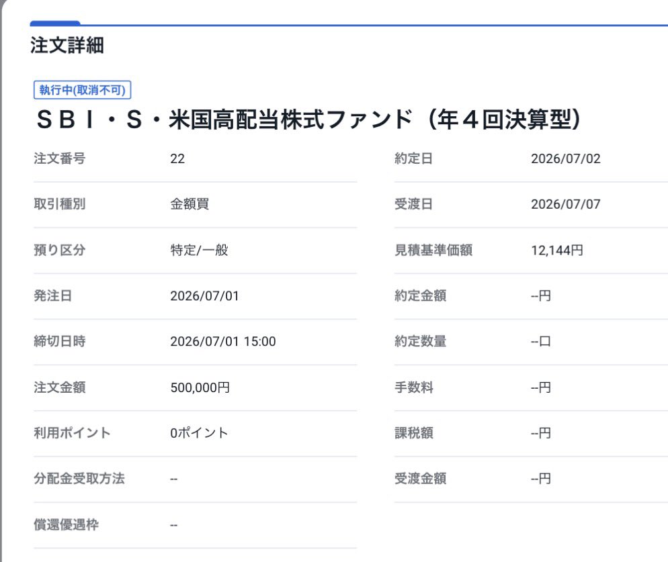Select the 受渡金額 label
This screenshot has height=562, width=668.
421,478
